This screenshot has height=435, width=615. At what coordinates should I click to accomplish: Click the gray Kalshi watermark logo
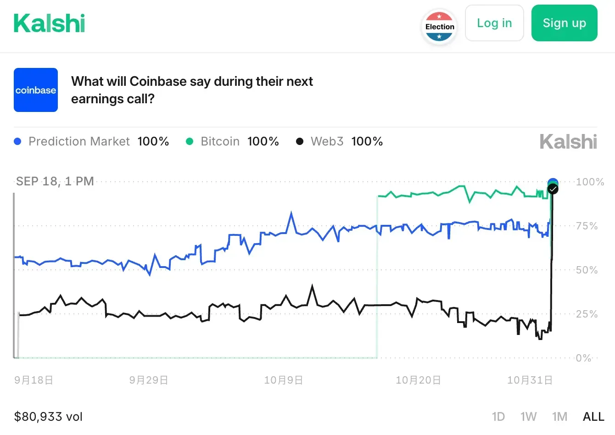coord(568,142)
